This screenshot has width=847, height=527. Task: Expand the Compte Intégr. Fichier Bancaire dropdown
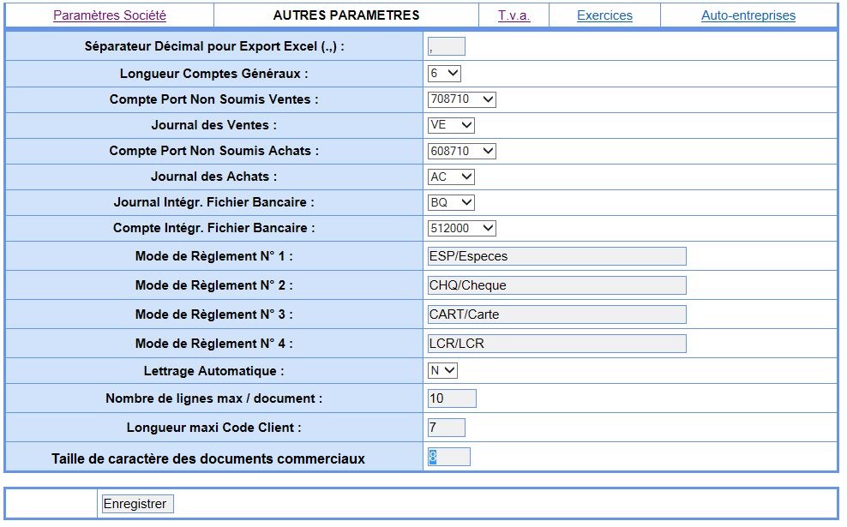(461, 228)
